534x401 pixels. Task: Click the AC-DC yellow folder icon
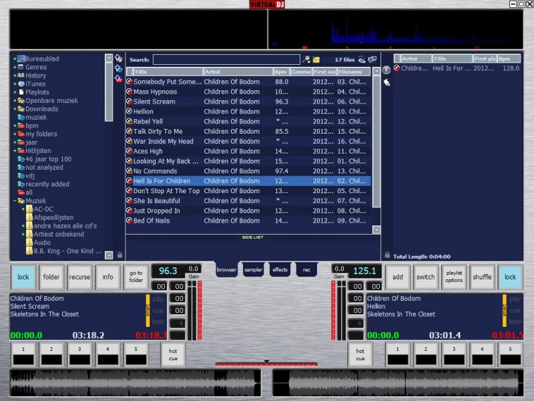pyautogui.click(x=29, y=209)
